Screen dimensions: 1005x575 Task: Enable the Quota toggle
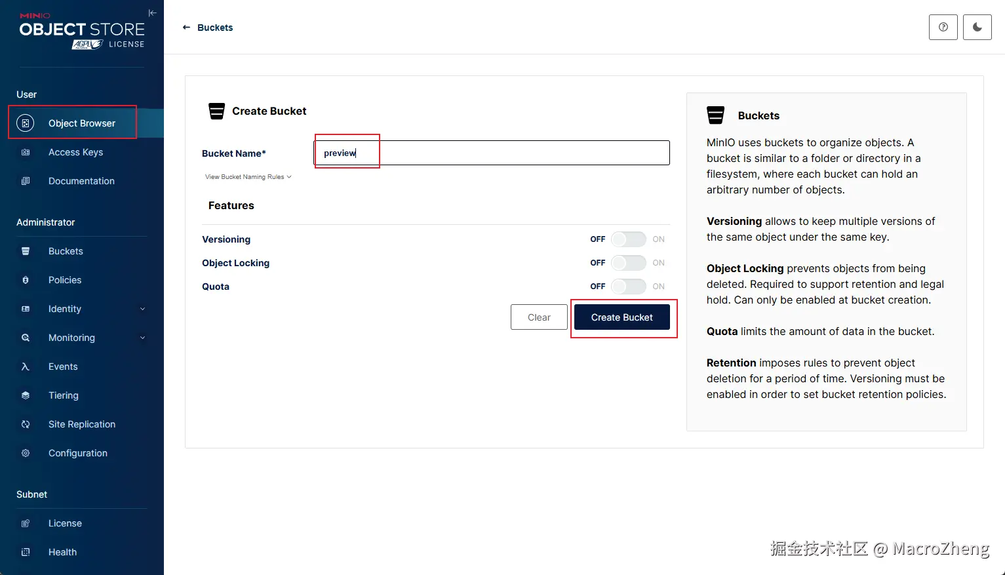coord(628,287)
